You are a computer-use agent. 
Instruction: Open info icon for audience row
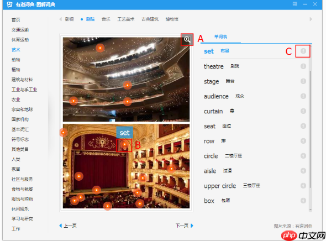click(x=303, y=96)
